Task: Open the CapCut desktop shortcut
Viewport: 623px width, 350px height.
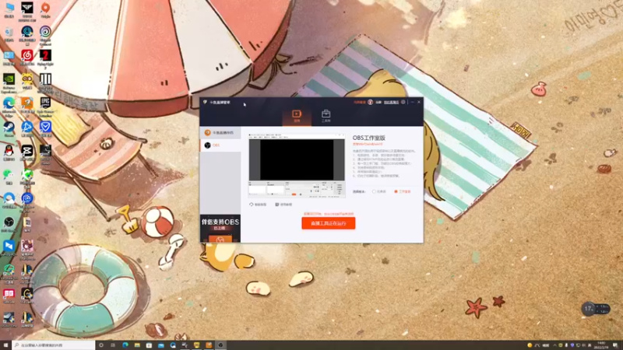Action: (27, 152)
